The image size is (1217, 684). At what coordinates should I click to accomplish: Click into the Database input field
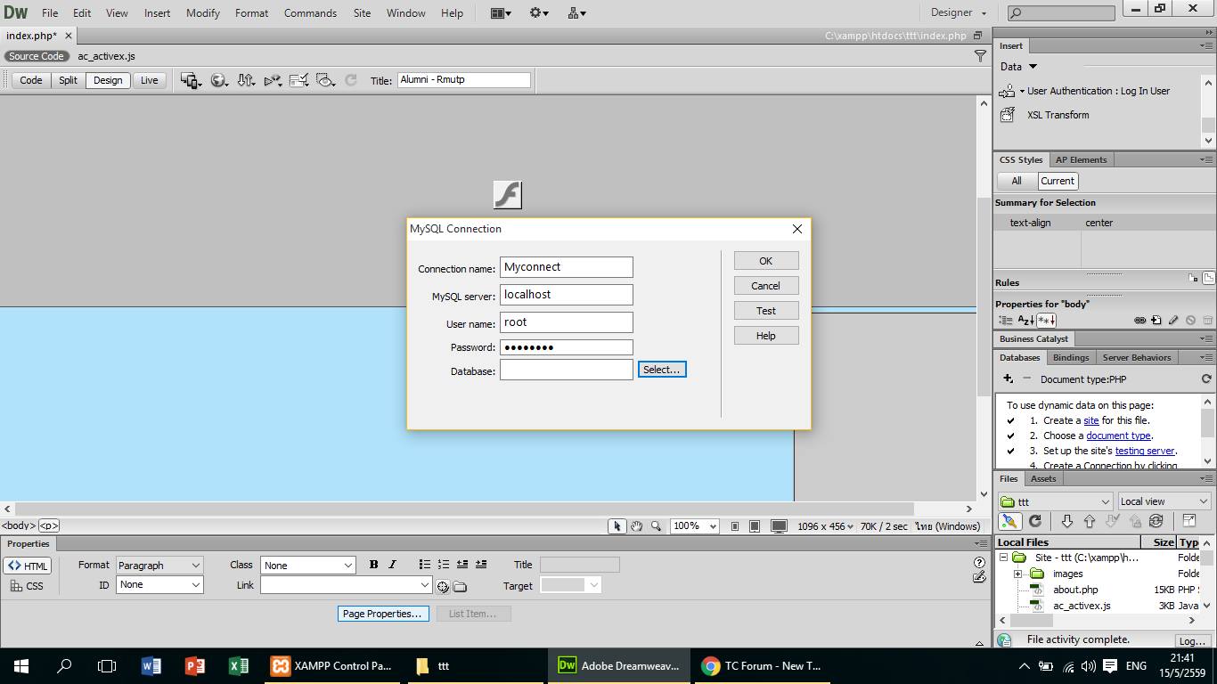567,370
